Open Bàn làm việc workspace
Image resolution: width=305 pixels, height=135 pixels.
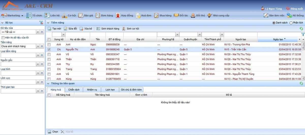point(274,16)
